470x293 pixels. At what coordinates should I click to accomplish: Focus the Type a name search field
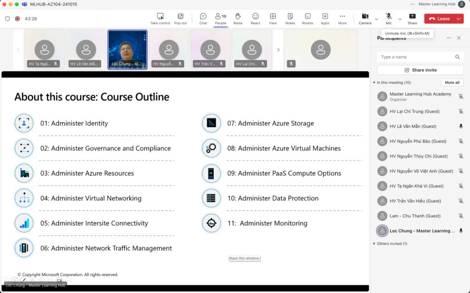click(x=420, y=57)
